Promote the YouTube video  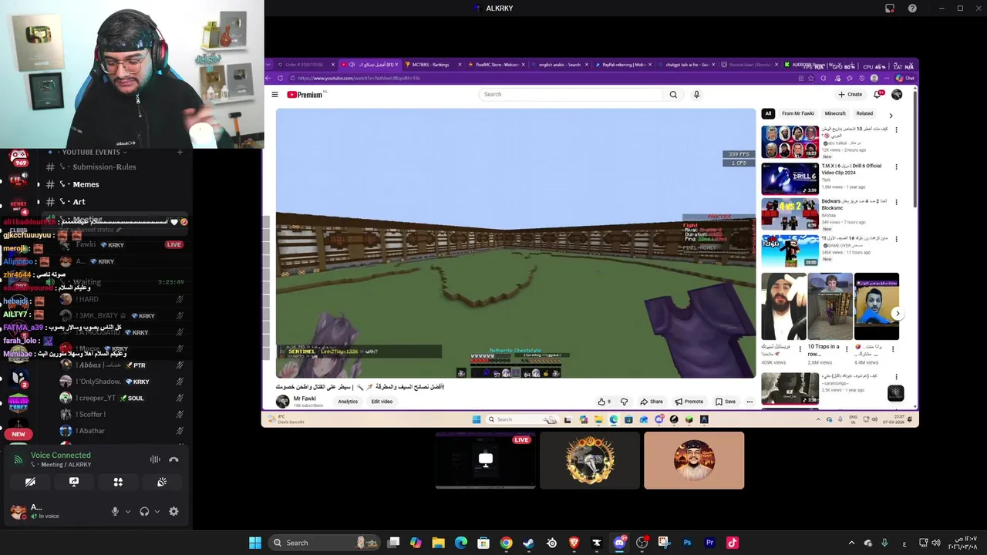click(x=689, y=402)
